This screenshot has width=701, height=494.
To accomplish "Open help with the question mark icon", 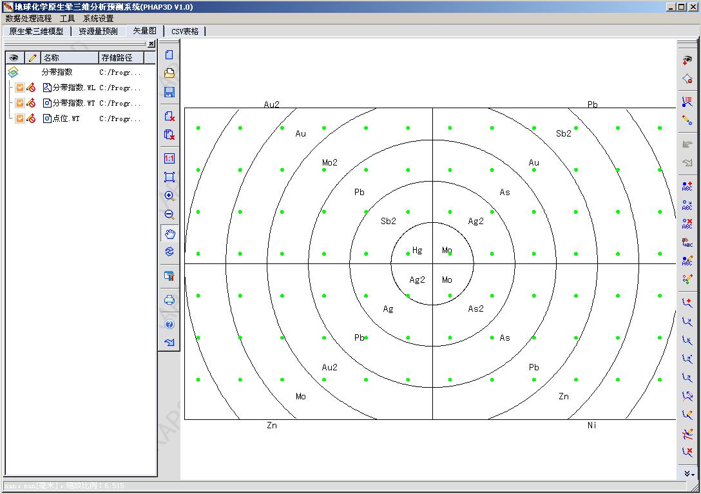I will click(169, 324).
